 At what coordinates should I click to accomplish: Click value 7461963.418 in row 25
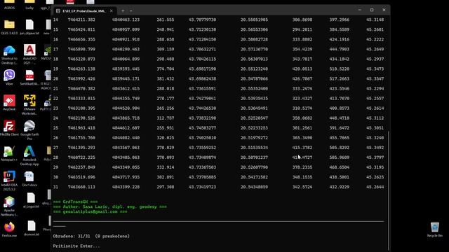click(x=81, y=128)
